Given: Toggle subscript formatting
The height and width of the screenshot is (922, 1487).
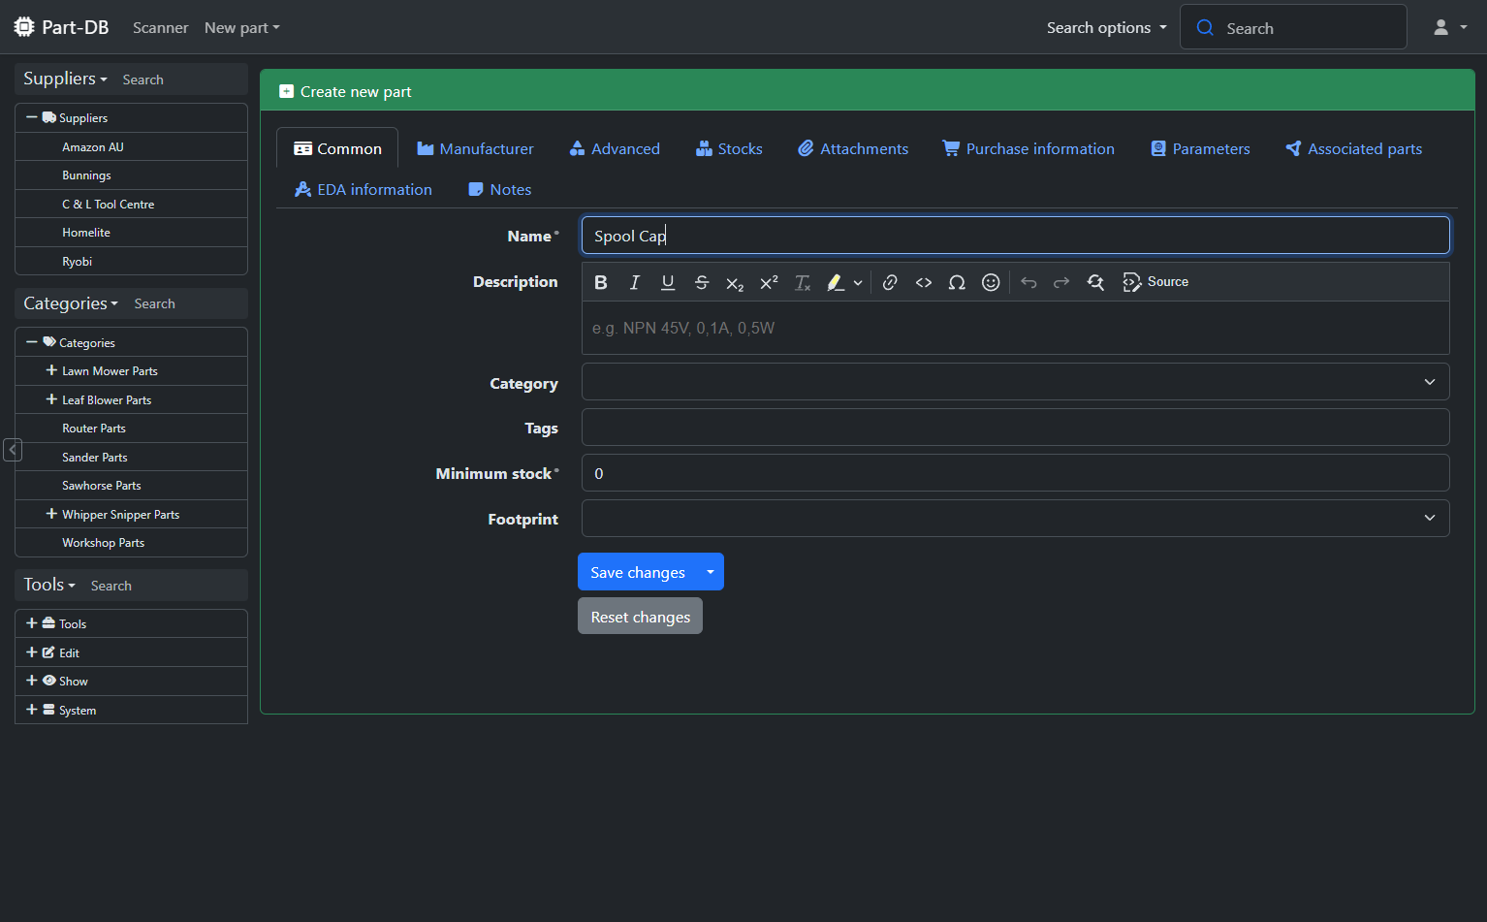Looking at the screenshot, I should point(735,282).
